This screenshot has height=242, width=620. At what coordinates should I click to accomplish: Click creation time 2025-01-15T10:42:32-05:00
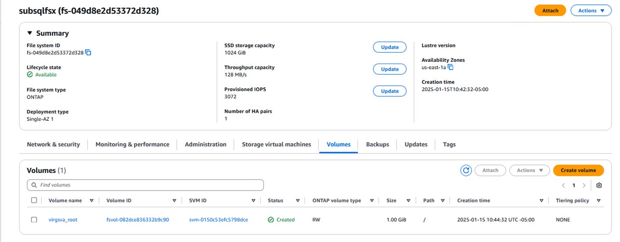pos(455,89)
